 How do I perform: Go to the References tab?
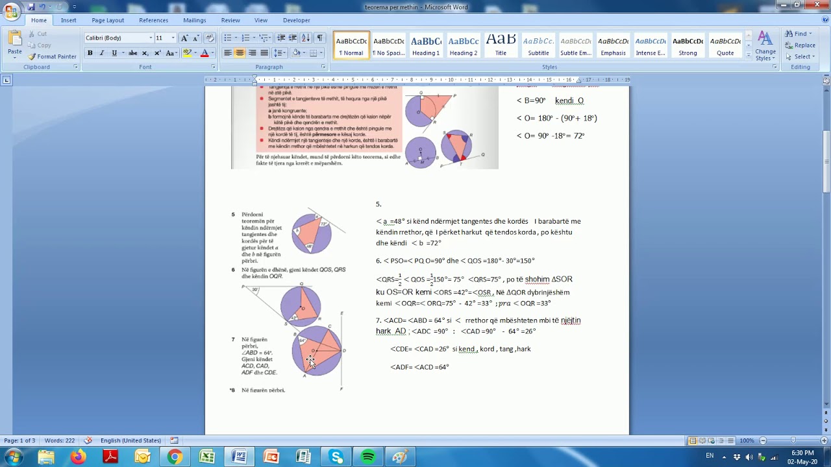[x=153, y=20]
